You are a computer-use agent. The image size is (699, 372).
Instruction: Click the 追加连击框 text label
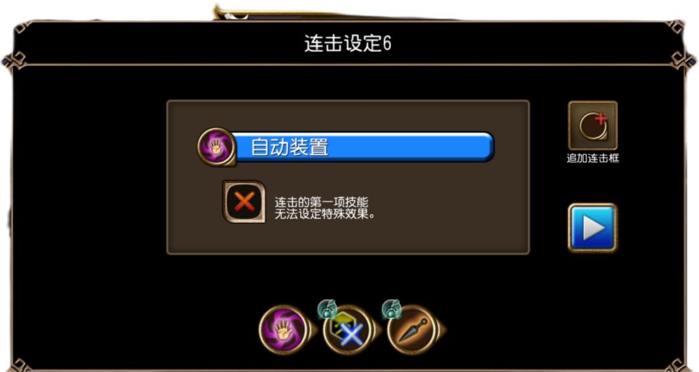[592, 158]
